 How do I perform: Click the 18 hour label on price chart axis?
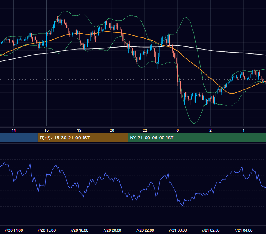click(x=79, y=131)
